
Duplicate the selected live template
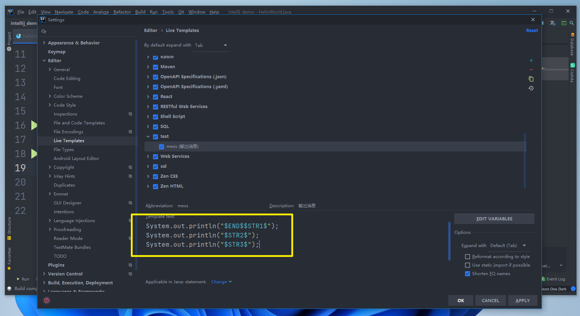pyautogui.click(x=531, y=79)
